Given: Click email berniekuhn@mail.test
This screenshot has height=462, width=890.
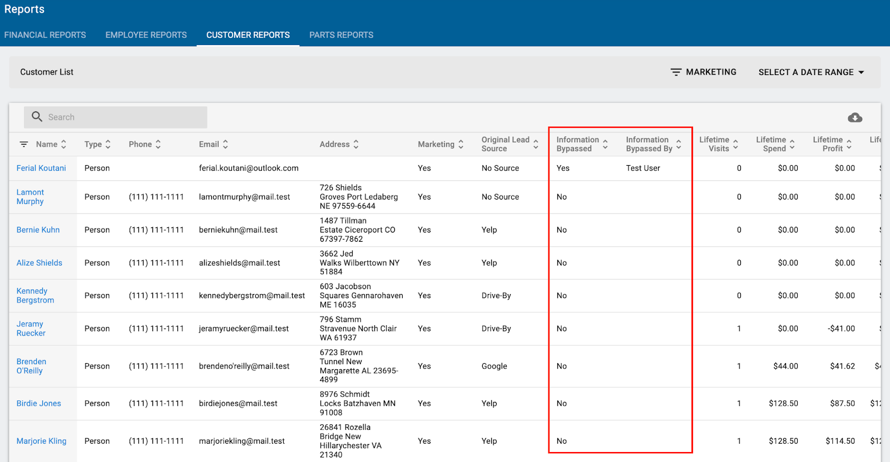Looking at the screenshot, I should click(x=238, y=230).
